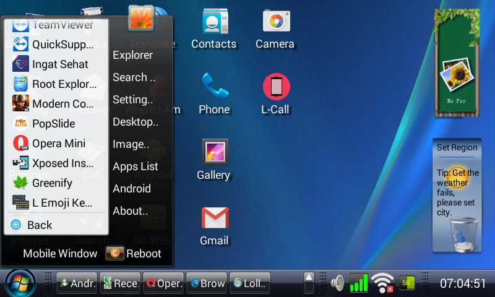Open the Gmail desktop icon

[214, 226]
